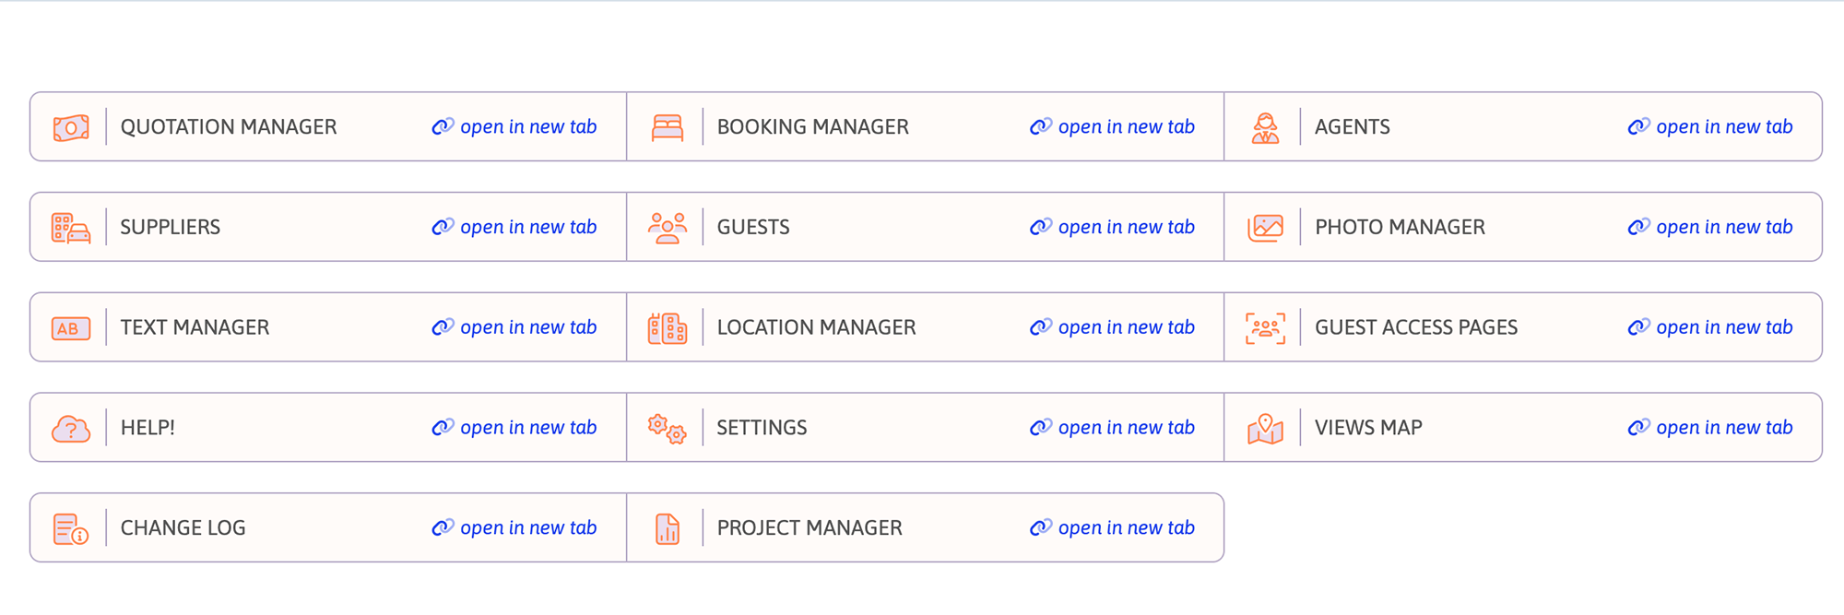The width and height of the screenshot is (1844, 615).
Task: Click chain link icon in Project Manager row
Action: [1041, 528]
